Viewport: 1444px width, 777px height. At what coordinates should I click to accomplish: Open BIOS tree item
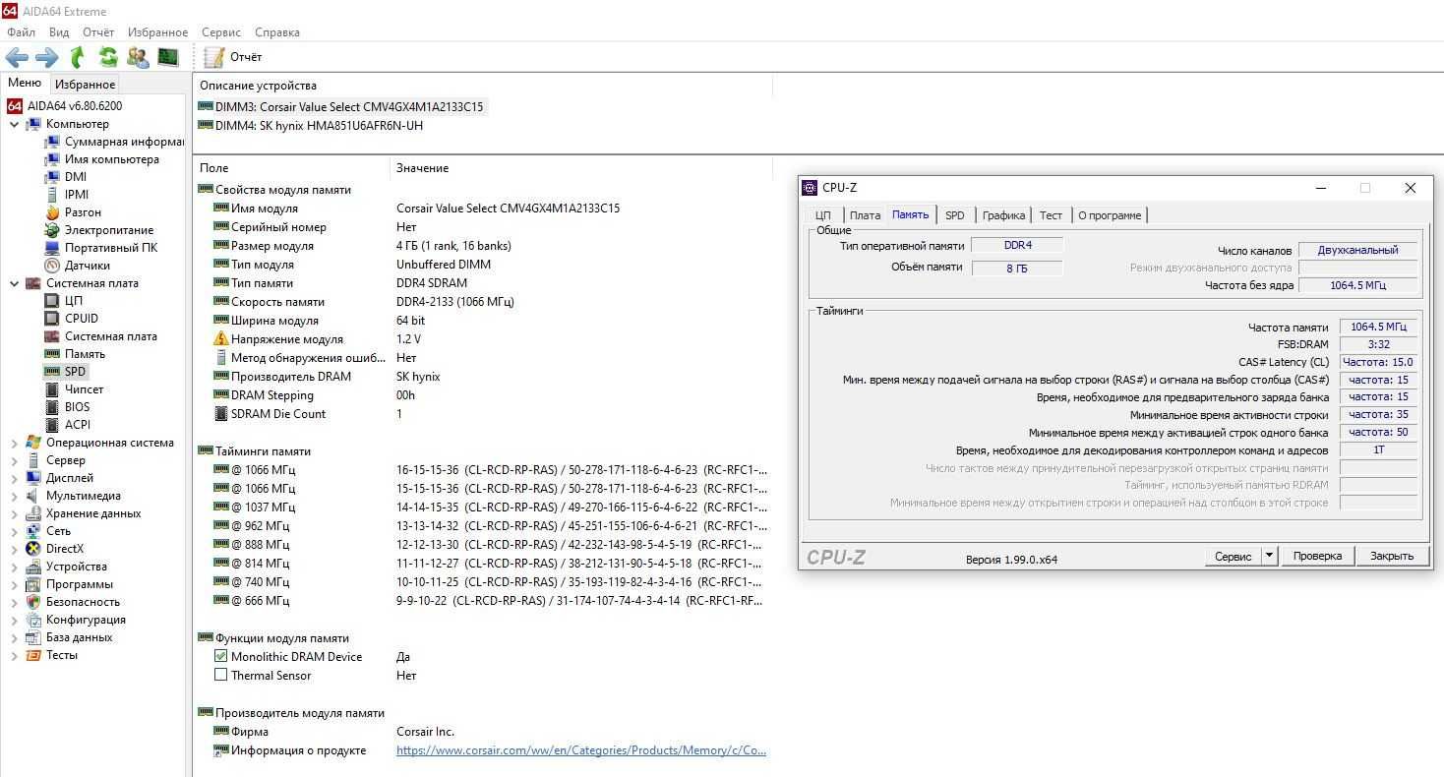[77, 407]
